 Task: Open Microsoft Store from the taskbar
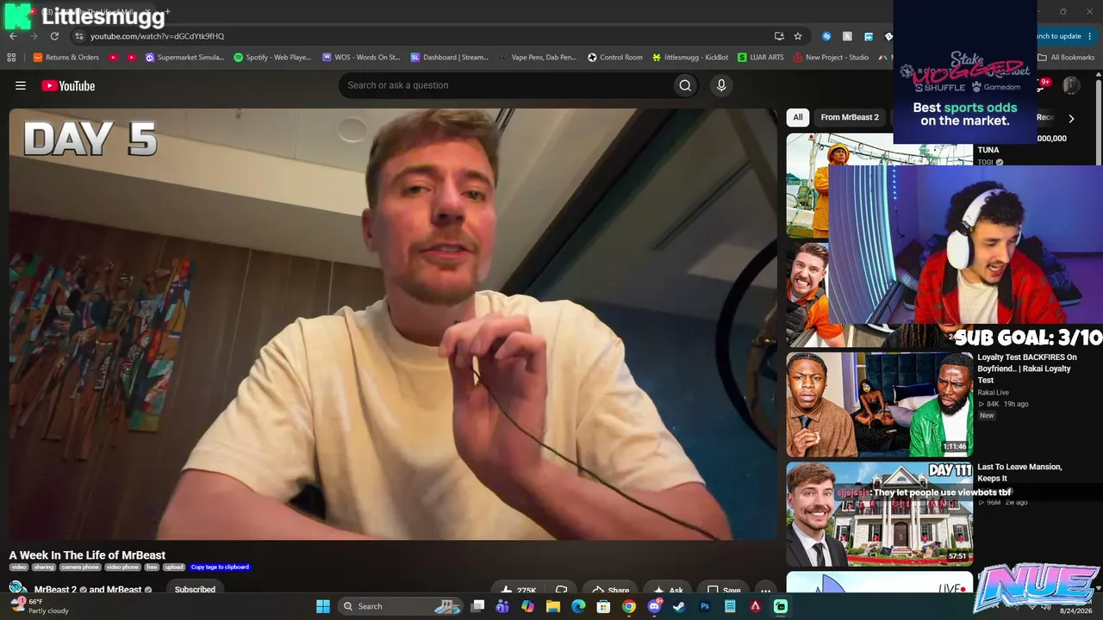click(x=604, y=606)
